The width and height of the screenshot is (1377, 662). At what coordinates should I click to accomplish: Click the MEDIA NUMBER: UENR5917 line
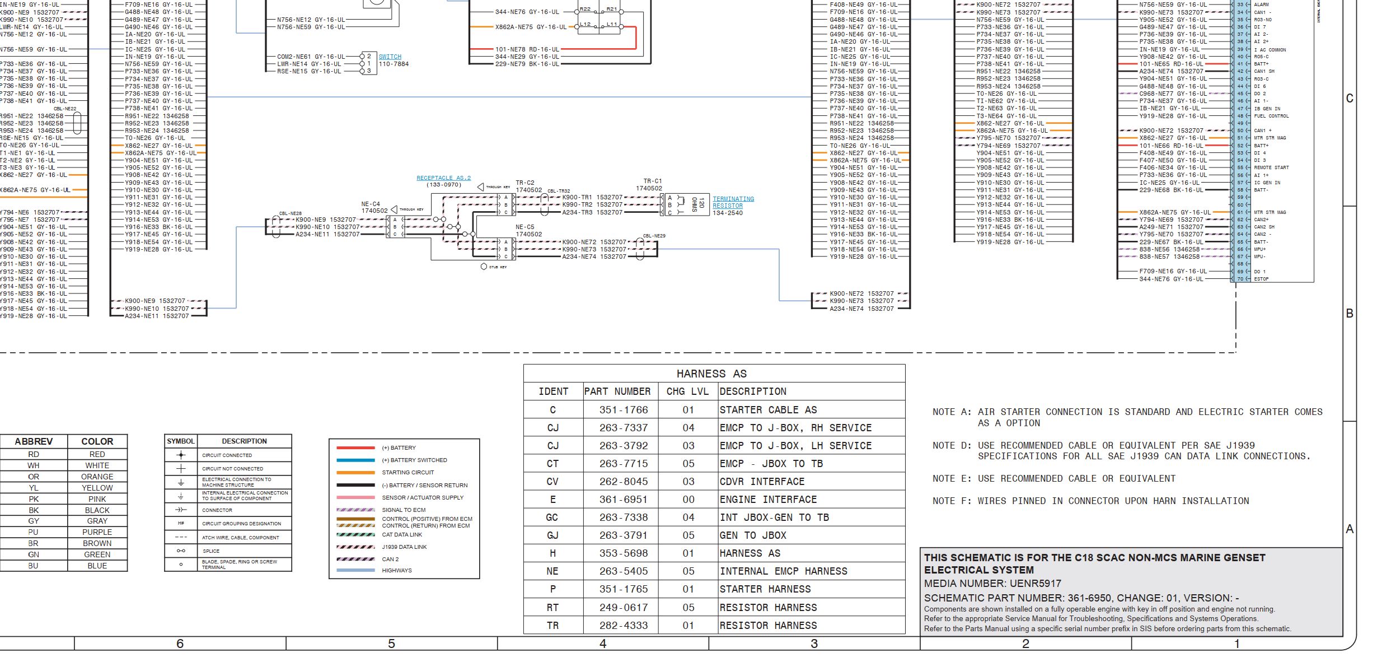(992, 584)
